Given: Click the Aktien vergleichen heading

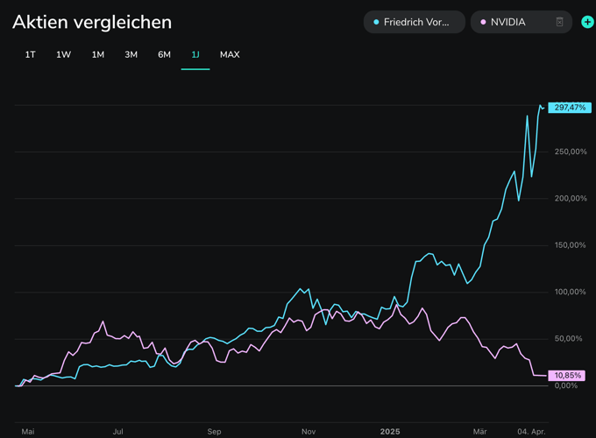Looking at the screenshot, I should [x=92, y=22].
